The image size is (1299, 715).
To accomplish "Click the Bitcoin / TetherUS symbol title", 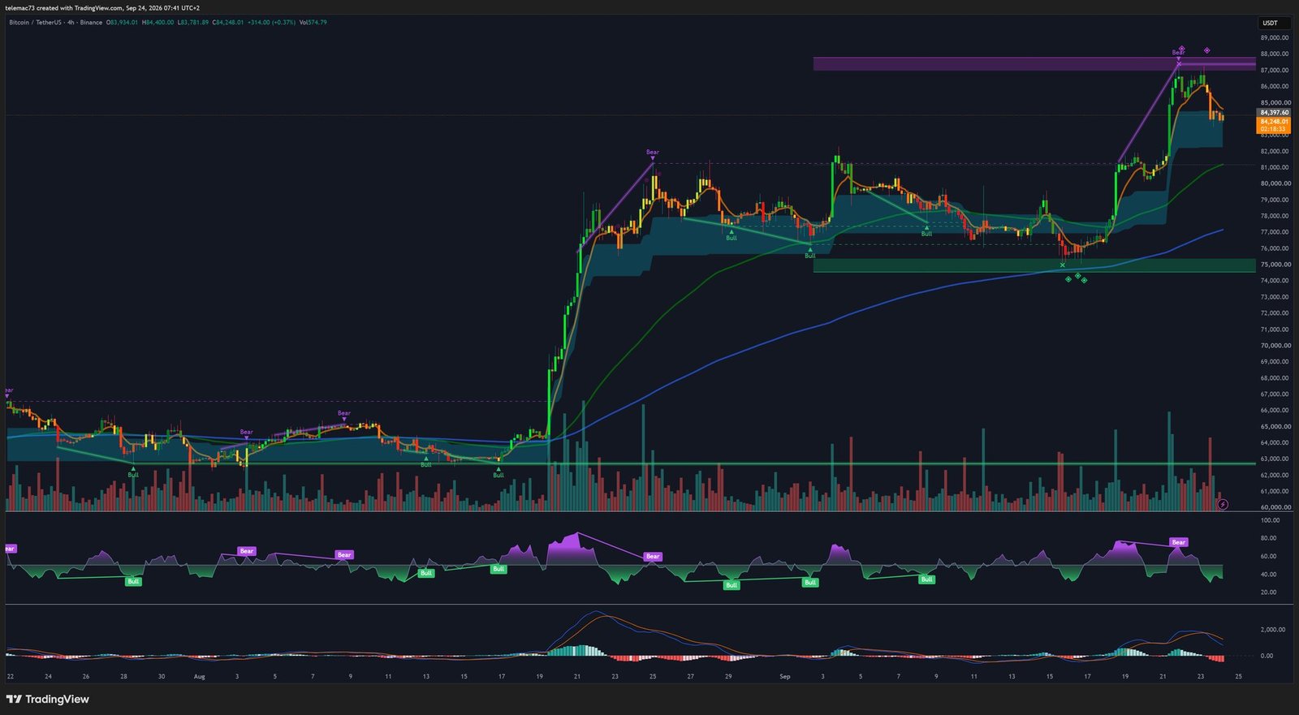I will click(35, 23).
